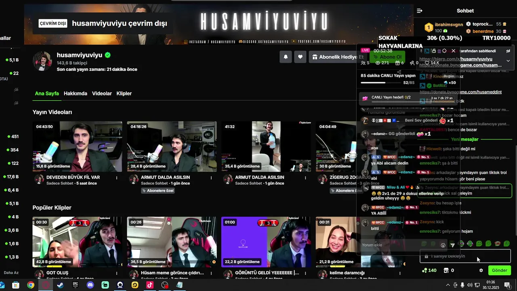
Task: Click the 14 K likes heart icon
Action: point(427,63)
